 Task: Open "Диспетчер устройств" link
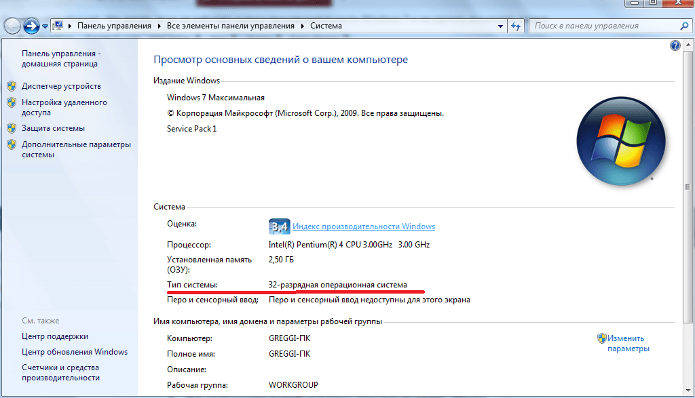point(61,86)
